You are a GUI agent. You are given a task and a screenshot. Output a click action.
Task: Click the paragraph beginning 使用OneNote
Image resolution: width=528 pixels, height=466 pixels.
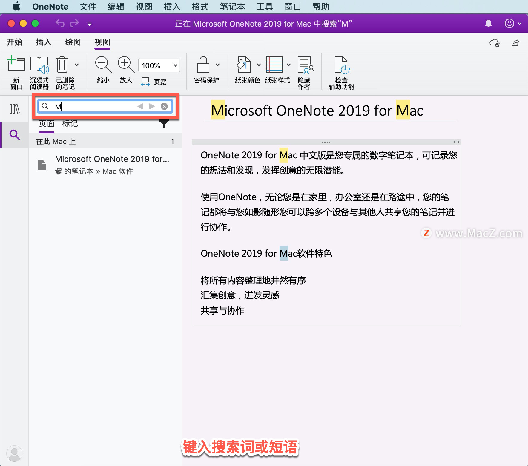(327, 212)
